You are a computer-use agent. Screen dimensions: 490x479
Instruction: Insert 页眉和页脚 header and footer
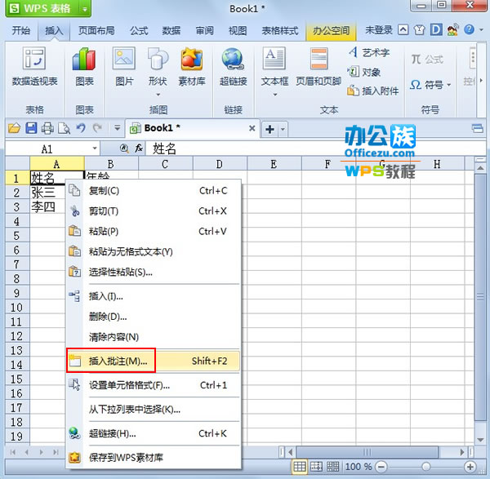click(x=318, y=67)
